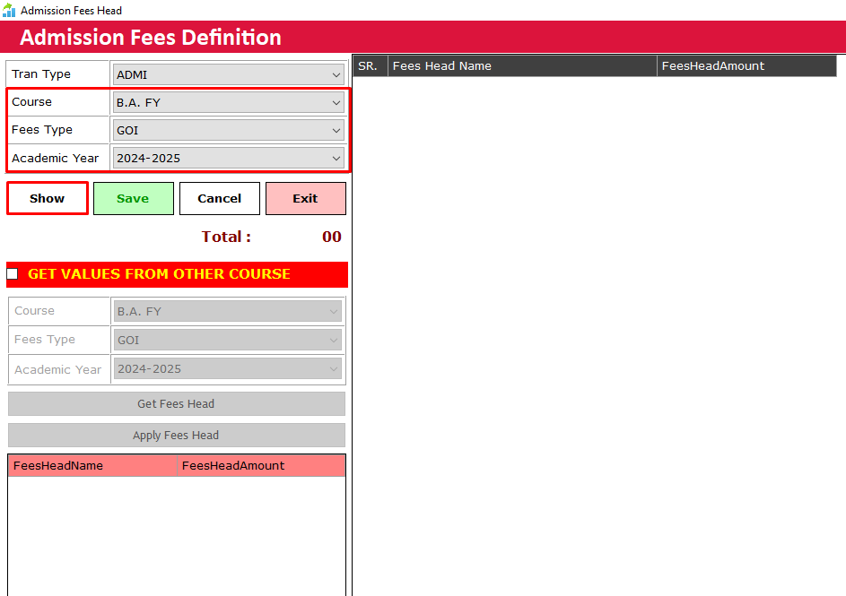Viewport: 846px width, 596px height.
Task: Expand the top Course dropdown set to B.A. FY
Action: click(x=229, y=102)
